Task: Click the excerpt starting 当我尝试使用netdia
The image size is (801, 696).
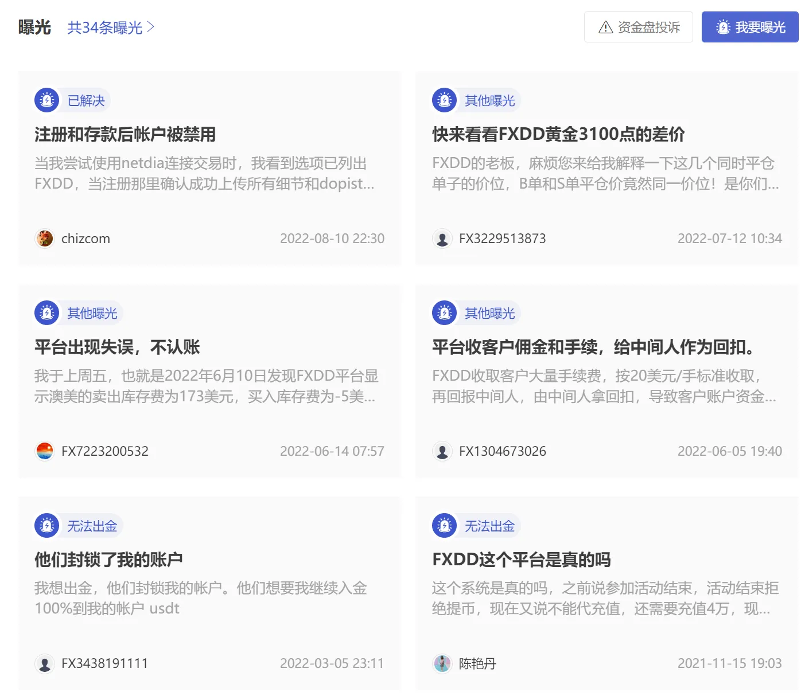Action: (204, 174)
